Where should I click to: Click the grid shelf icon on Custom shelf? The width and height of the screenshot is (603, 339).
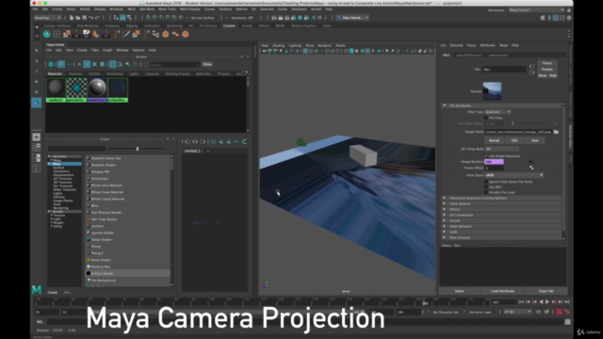(57, 34)
